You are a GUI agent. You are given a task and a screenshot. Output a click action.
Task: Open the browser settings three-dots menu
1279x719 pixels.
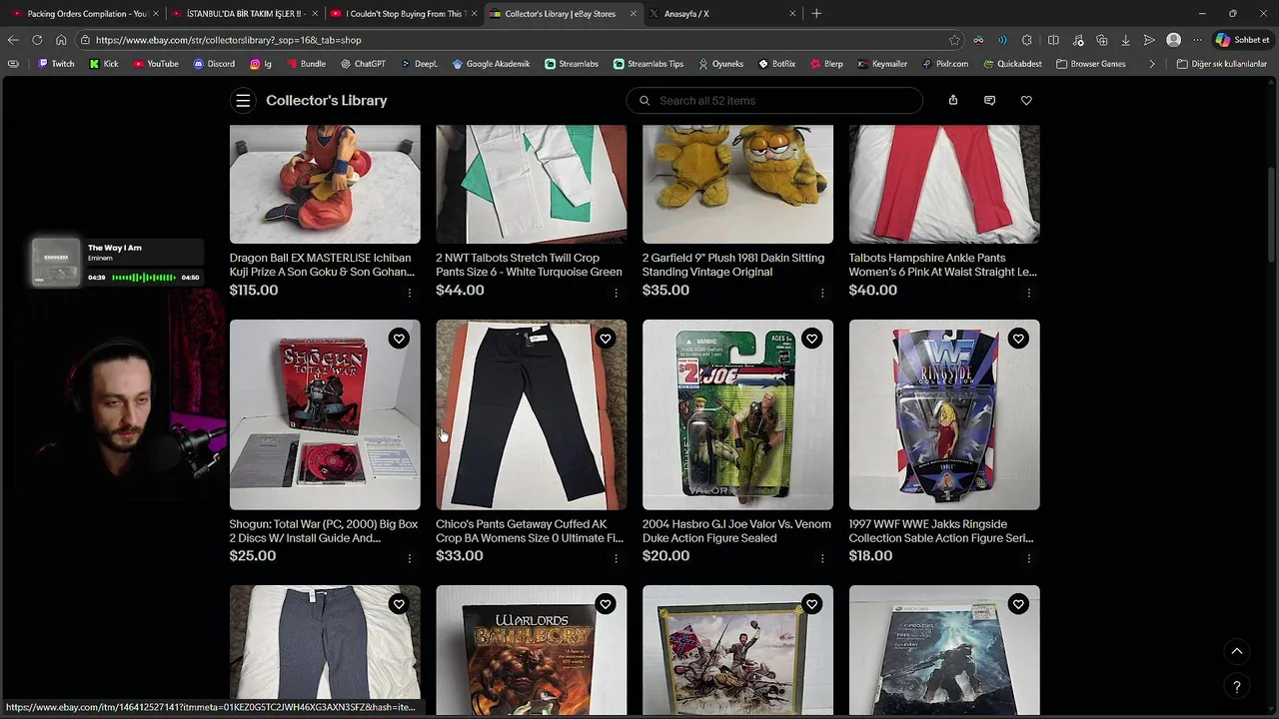pyautogui.click(x=1198, y=40)
